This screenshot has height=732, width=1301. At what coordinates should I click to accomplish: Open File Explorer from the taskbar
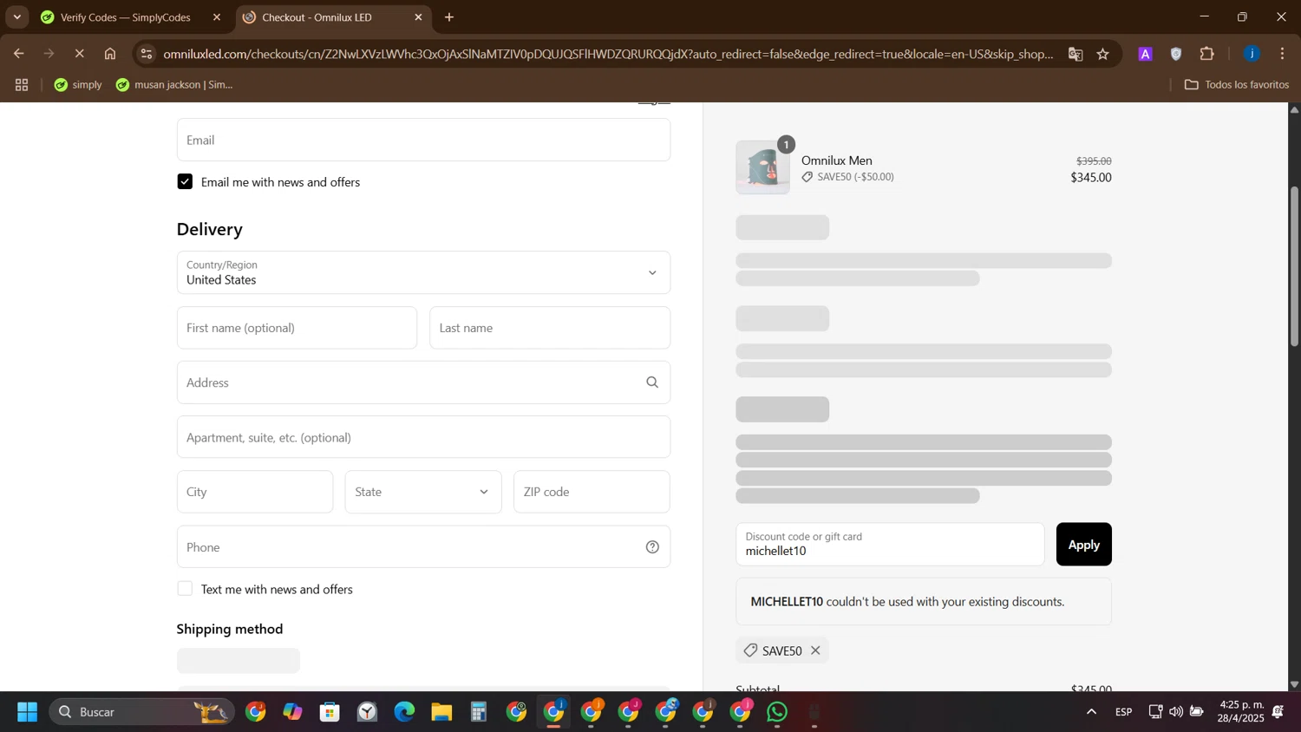pyautogui.click(x=441, y=712)
